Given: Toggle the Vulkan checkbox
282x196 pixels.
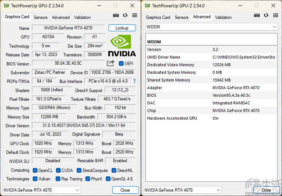Looking at the screenshot, I should [35, 179].
